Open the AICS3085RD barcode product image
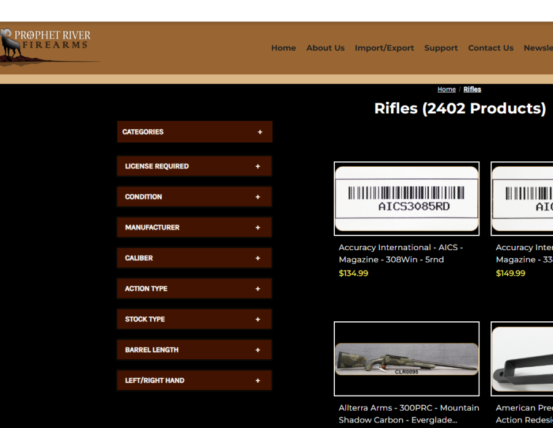Screen dimensions: 553x428 click(407, 199)
